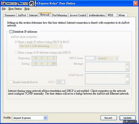Click LDAP Server scroll down arrow
Image resolution: width=139 pixels, height=124 pixels.
click(127, 82)
